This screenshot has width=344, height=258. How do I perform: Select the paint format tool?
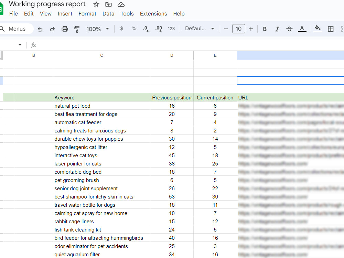pyautogui.click(x=77, y=29)
